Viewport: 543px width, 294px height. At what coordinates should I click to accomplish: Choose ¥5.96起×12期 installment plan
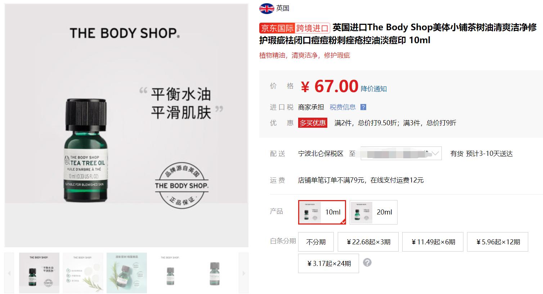(x=498, y=242)
